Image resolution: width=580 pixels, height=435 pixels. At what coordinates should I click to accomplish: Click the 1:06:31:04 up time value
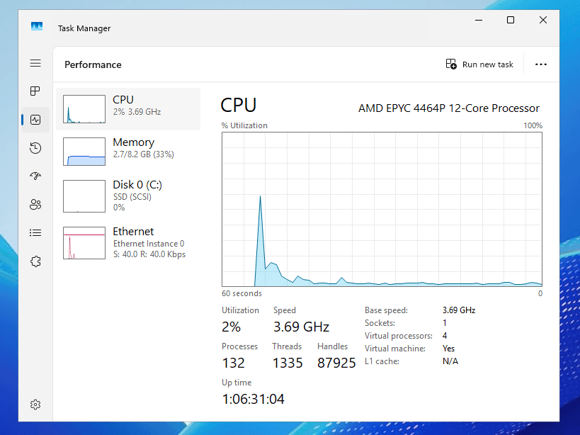(254, 399)
